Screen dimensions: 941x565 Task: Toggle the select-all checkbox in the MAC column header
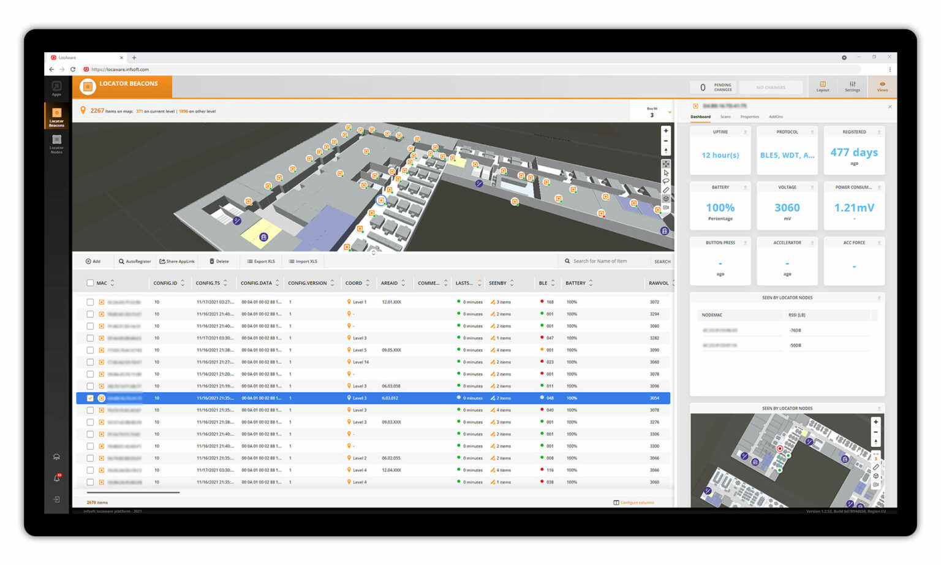click(x=89, y=282)
